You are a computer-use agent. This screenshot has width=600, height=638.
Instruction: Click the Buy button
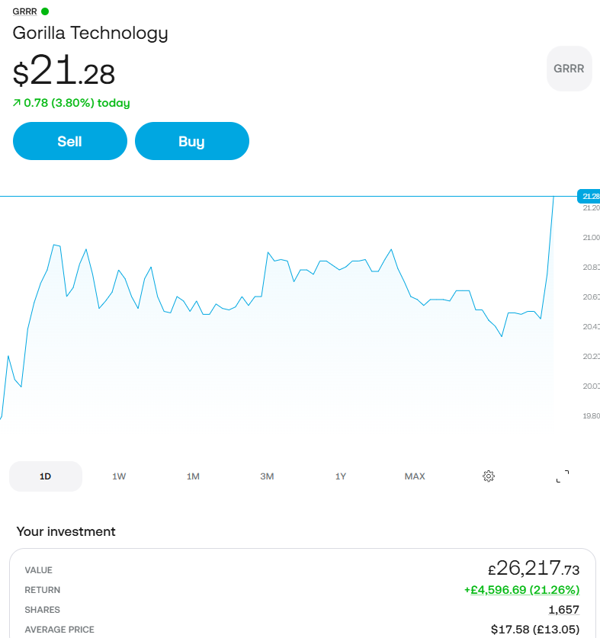pos(191,141)
